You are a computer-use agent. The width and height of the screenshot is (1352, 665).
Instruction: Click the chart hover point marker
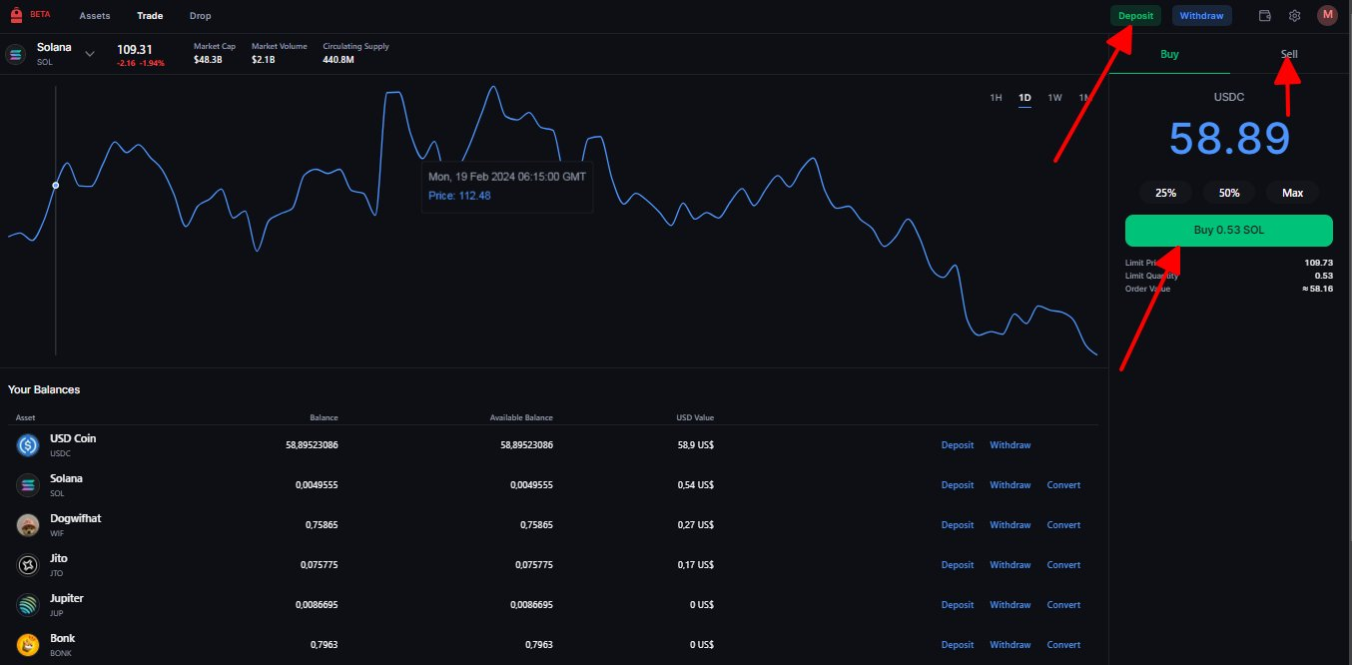pyautogui.click(x=56, y=185)
